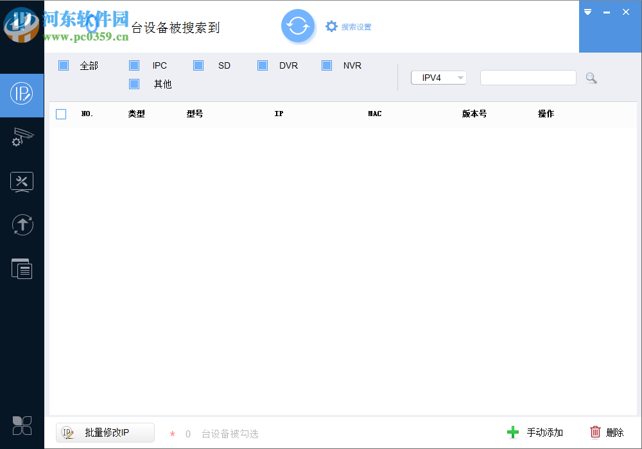Open the IPV4 protocol dropdown
This screenshot has height=449, width=642.
pyautogui.click(x=438, y=77)
